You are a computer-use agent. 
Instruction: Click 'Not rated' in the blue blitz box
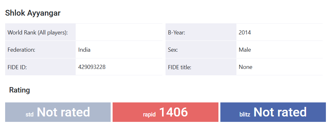point(280,112)
